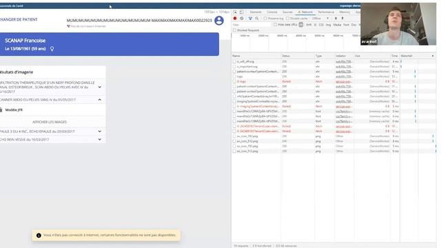This screenshot has width=441, height=248.
Task: Click the presenter webcam thumbnail
Action: tap(398, 24)
